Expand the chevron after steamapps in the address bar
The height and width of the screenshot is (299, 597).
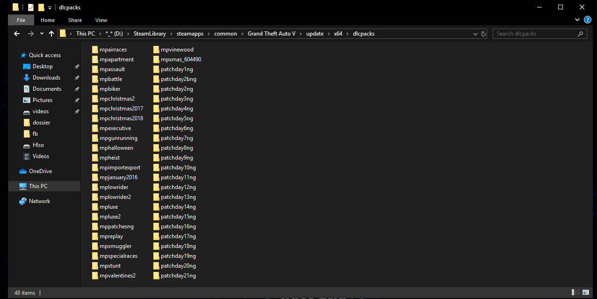pyautogui.click(x=209, y=34)
